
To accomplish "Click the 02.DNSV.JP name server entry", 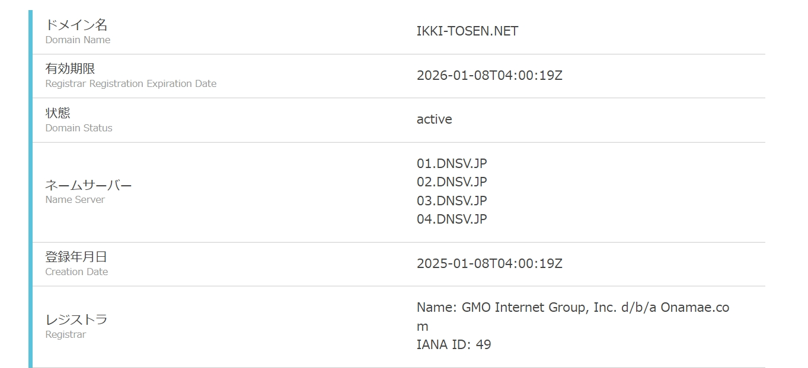I will tap(451, 182).
